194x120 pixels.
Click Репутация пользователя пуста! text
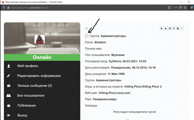tap(135, 112)
